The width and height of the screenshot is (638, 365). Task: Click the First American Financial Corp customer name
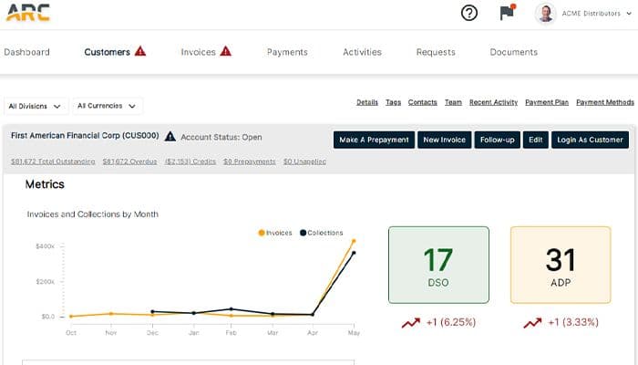point(85,136)
